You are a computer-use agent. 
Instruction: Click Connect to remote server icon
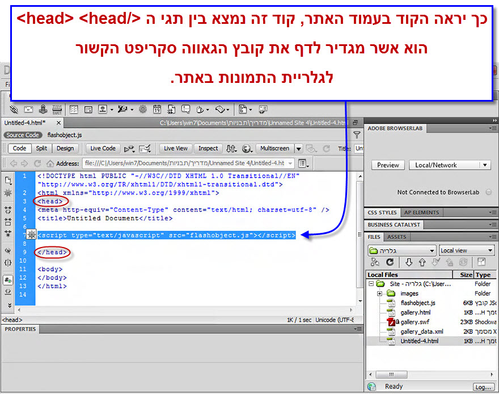point(375,262)
